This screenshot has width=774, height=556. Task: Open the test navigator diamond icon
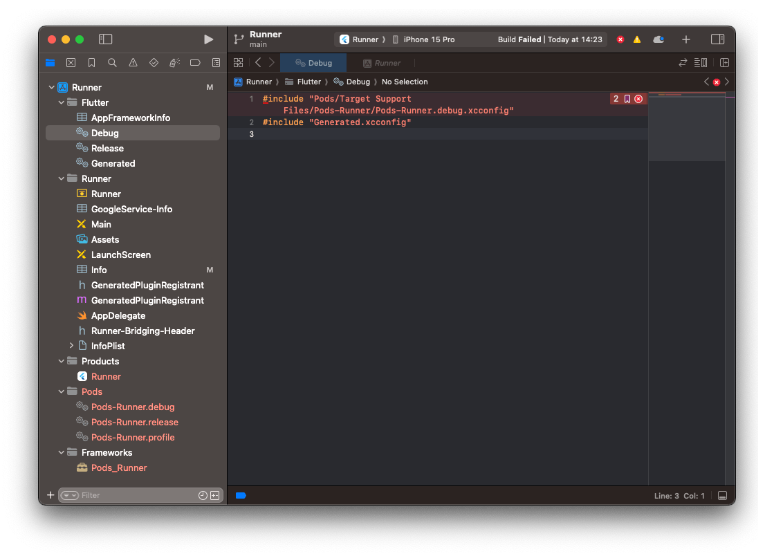[154, 63]
